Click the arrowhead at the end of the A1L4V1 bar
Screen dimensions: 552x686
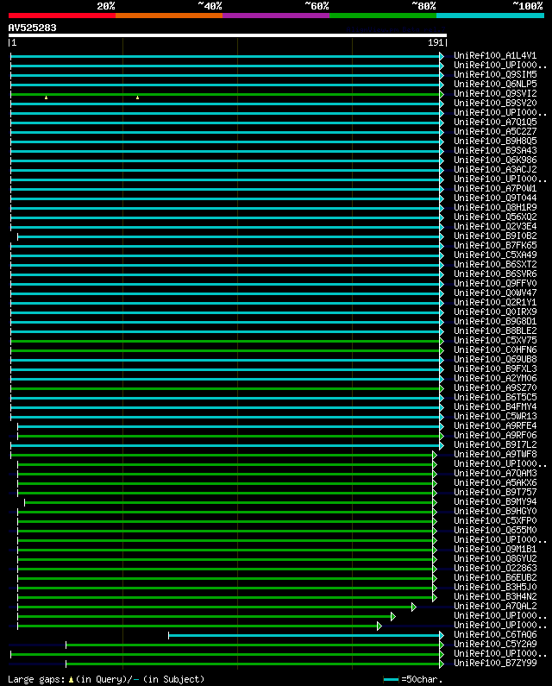(x=442, y=56)
